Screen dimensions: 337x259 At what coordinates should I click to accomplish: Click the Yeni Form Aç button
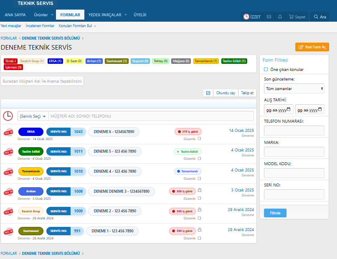pos(312,47)
